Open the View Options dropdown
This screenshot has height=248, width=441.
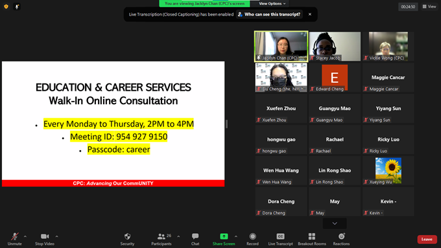[x=272, y=4]
